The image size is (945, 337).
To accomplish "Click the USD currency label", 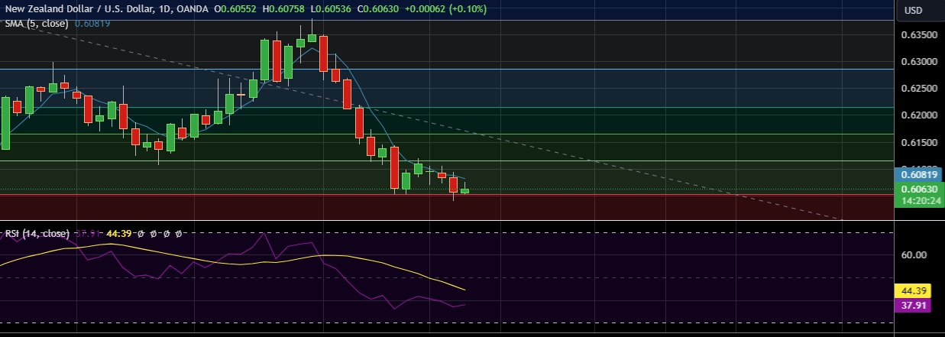I will [x=914, y=10].
